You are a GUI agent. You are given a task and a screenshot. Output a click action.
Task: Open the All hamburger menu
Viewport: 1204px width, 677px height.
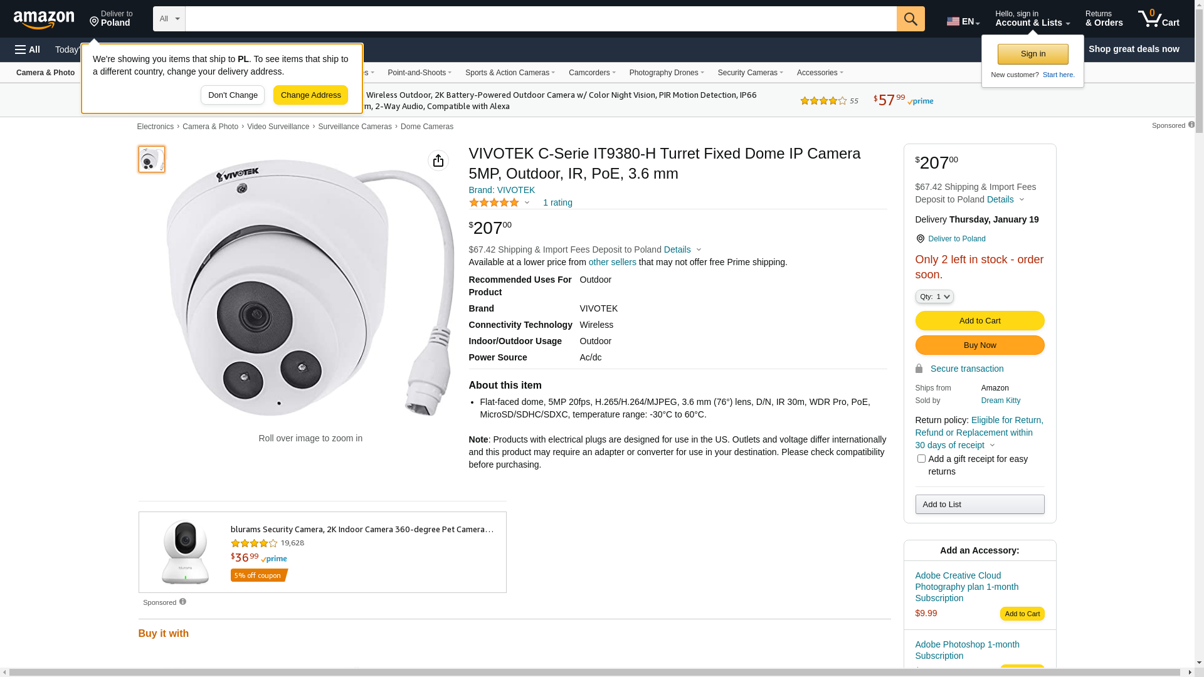tap(28, 50)
